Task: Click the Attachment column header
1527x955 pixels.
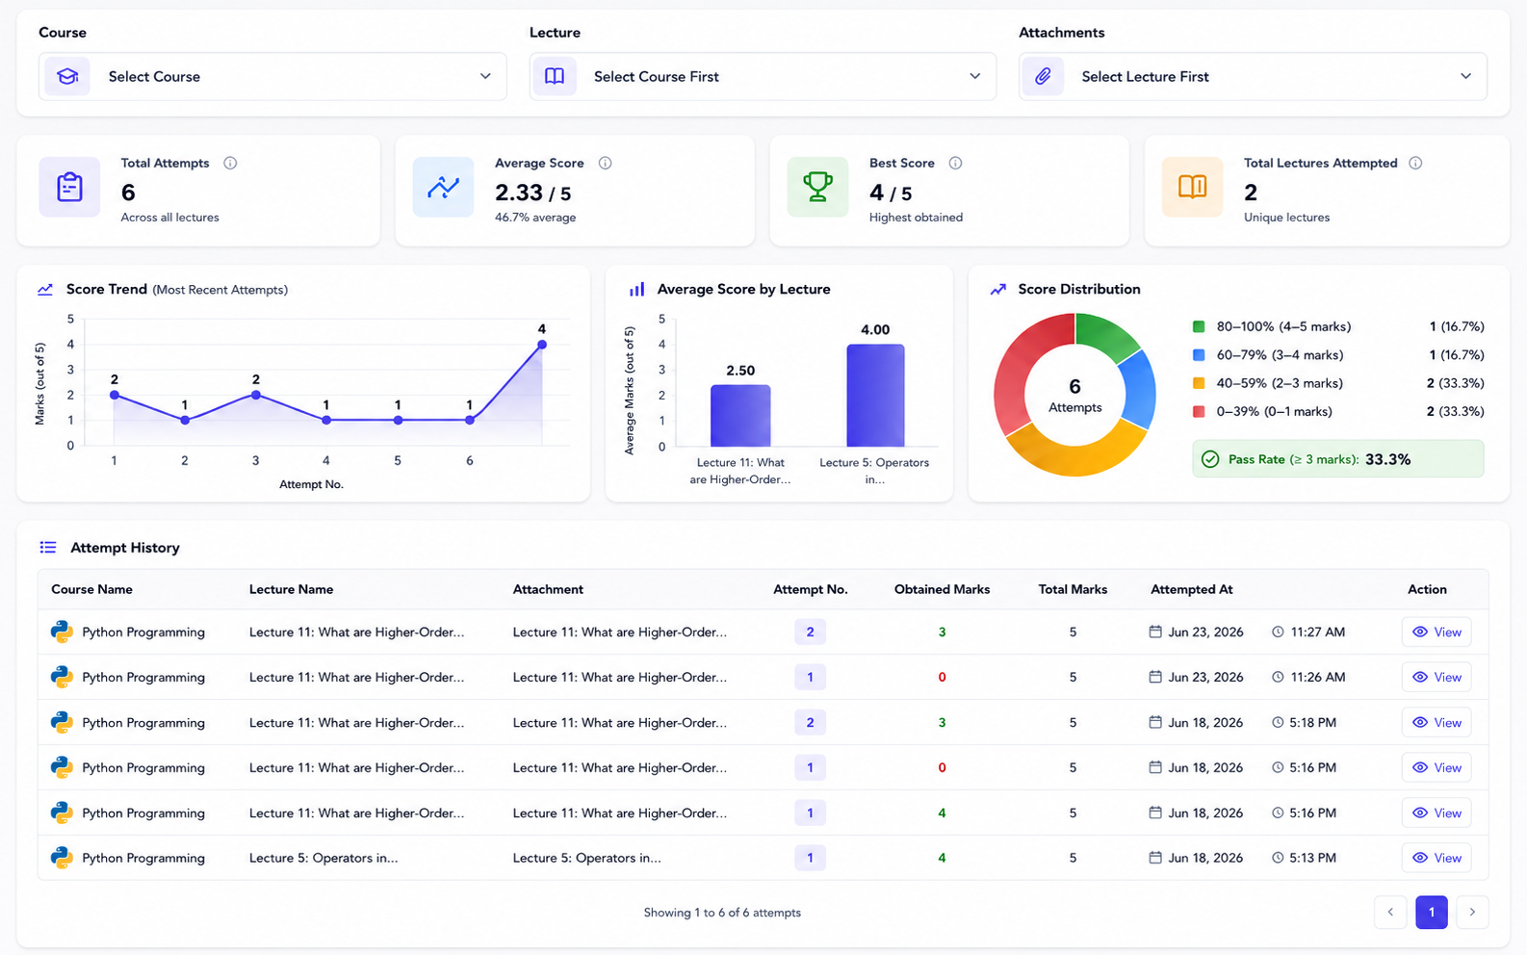Action: pos(548,589)
